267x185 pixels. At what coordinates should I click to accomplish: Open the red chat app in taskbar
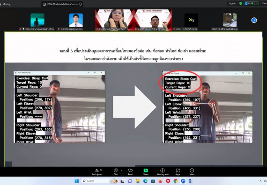pos(168,181)
